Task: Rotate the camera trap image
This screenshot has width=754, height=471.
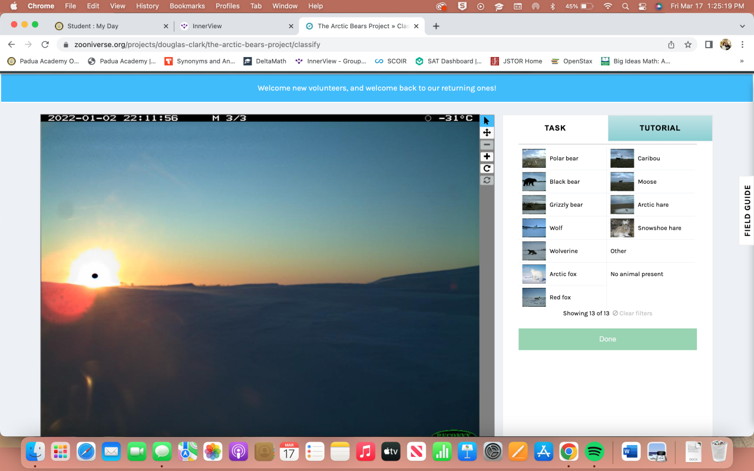Action: click(x=487, y=168)
